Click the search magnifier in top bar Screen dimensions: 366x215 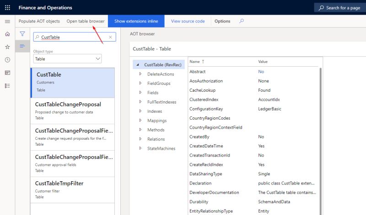tap(321, 8)
